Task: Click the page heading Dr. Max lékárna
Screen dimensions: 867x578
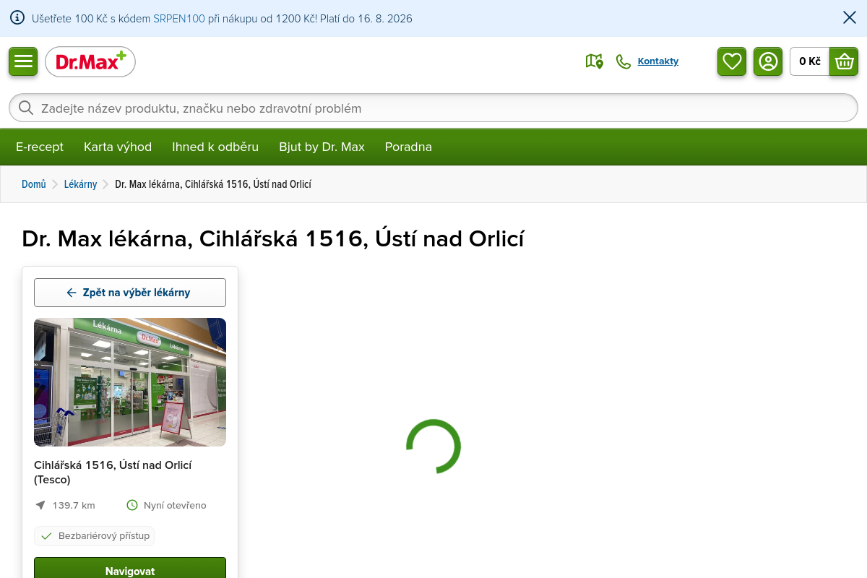Action: coord(273,238)
